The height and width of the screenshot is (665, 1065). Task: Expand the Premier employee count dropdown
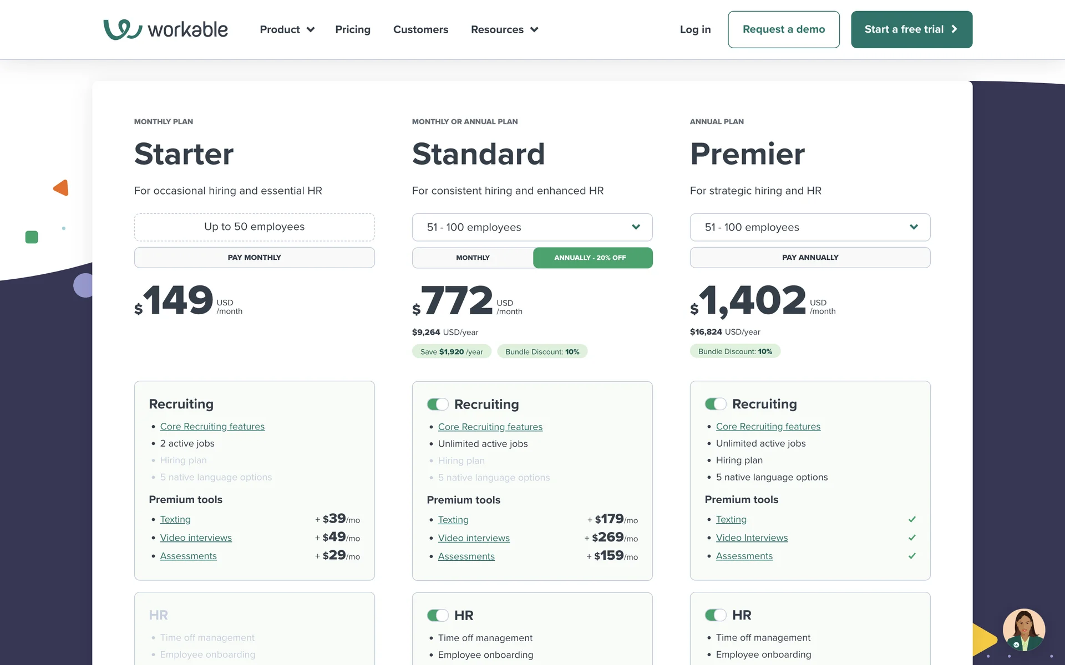(810, 227)
